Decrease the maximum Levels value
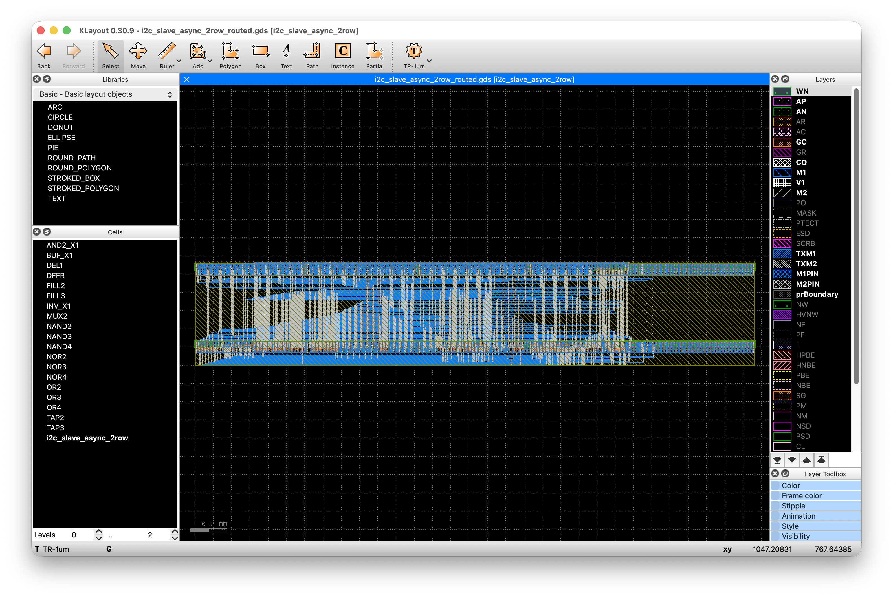Screen dimensions: 893x598 [x=175, y=538]
